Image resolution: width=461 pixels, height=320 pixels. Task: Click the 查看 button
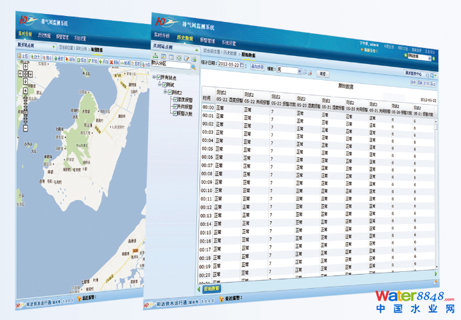click(x=322, y=73)
